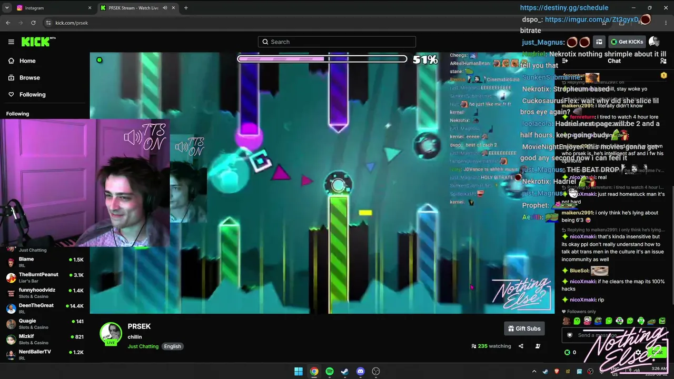Click the share icon under the stream

pyautogui.click(x=521, y=346)
